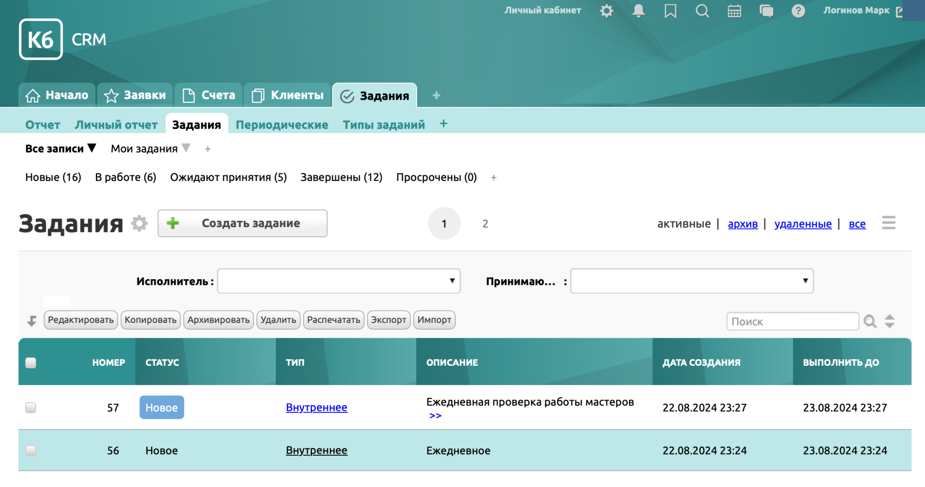This screenshot has width=925, height=487.
Task: Open the calendar icon in header
Action: click(x=734, y=11)
